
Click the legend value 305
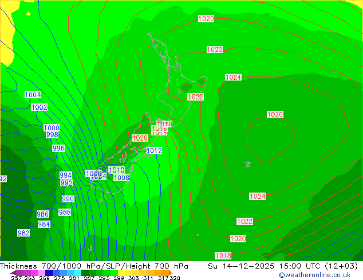click(x=133, y=278)
